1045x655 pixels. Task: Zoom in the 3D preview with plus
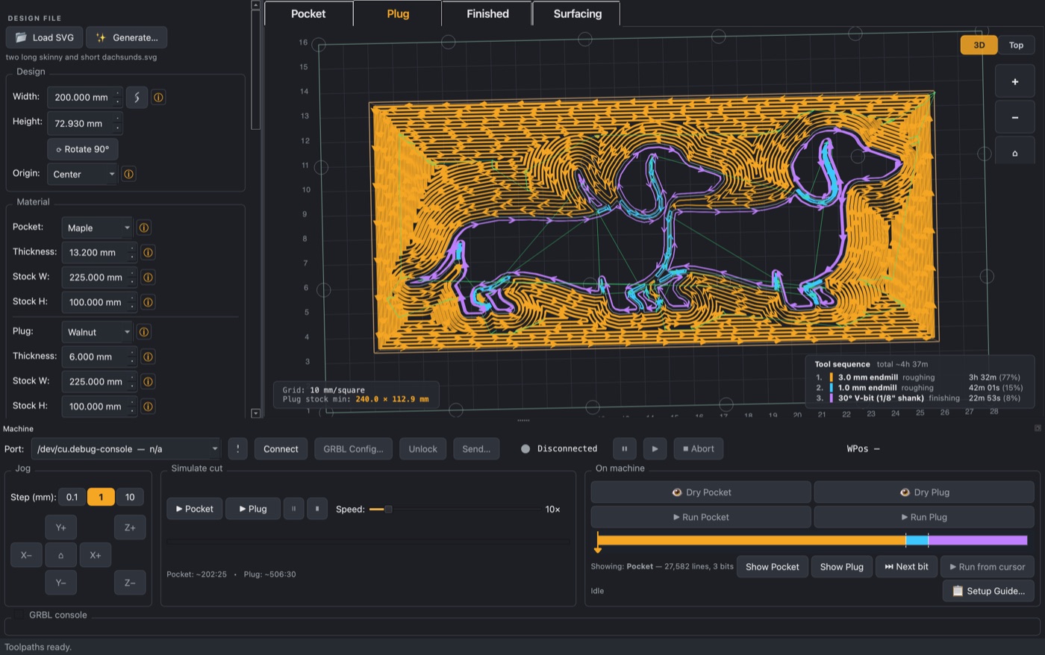click(1014, 81)
